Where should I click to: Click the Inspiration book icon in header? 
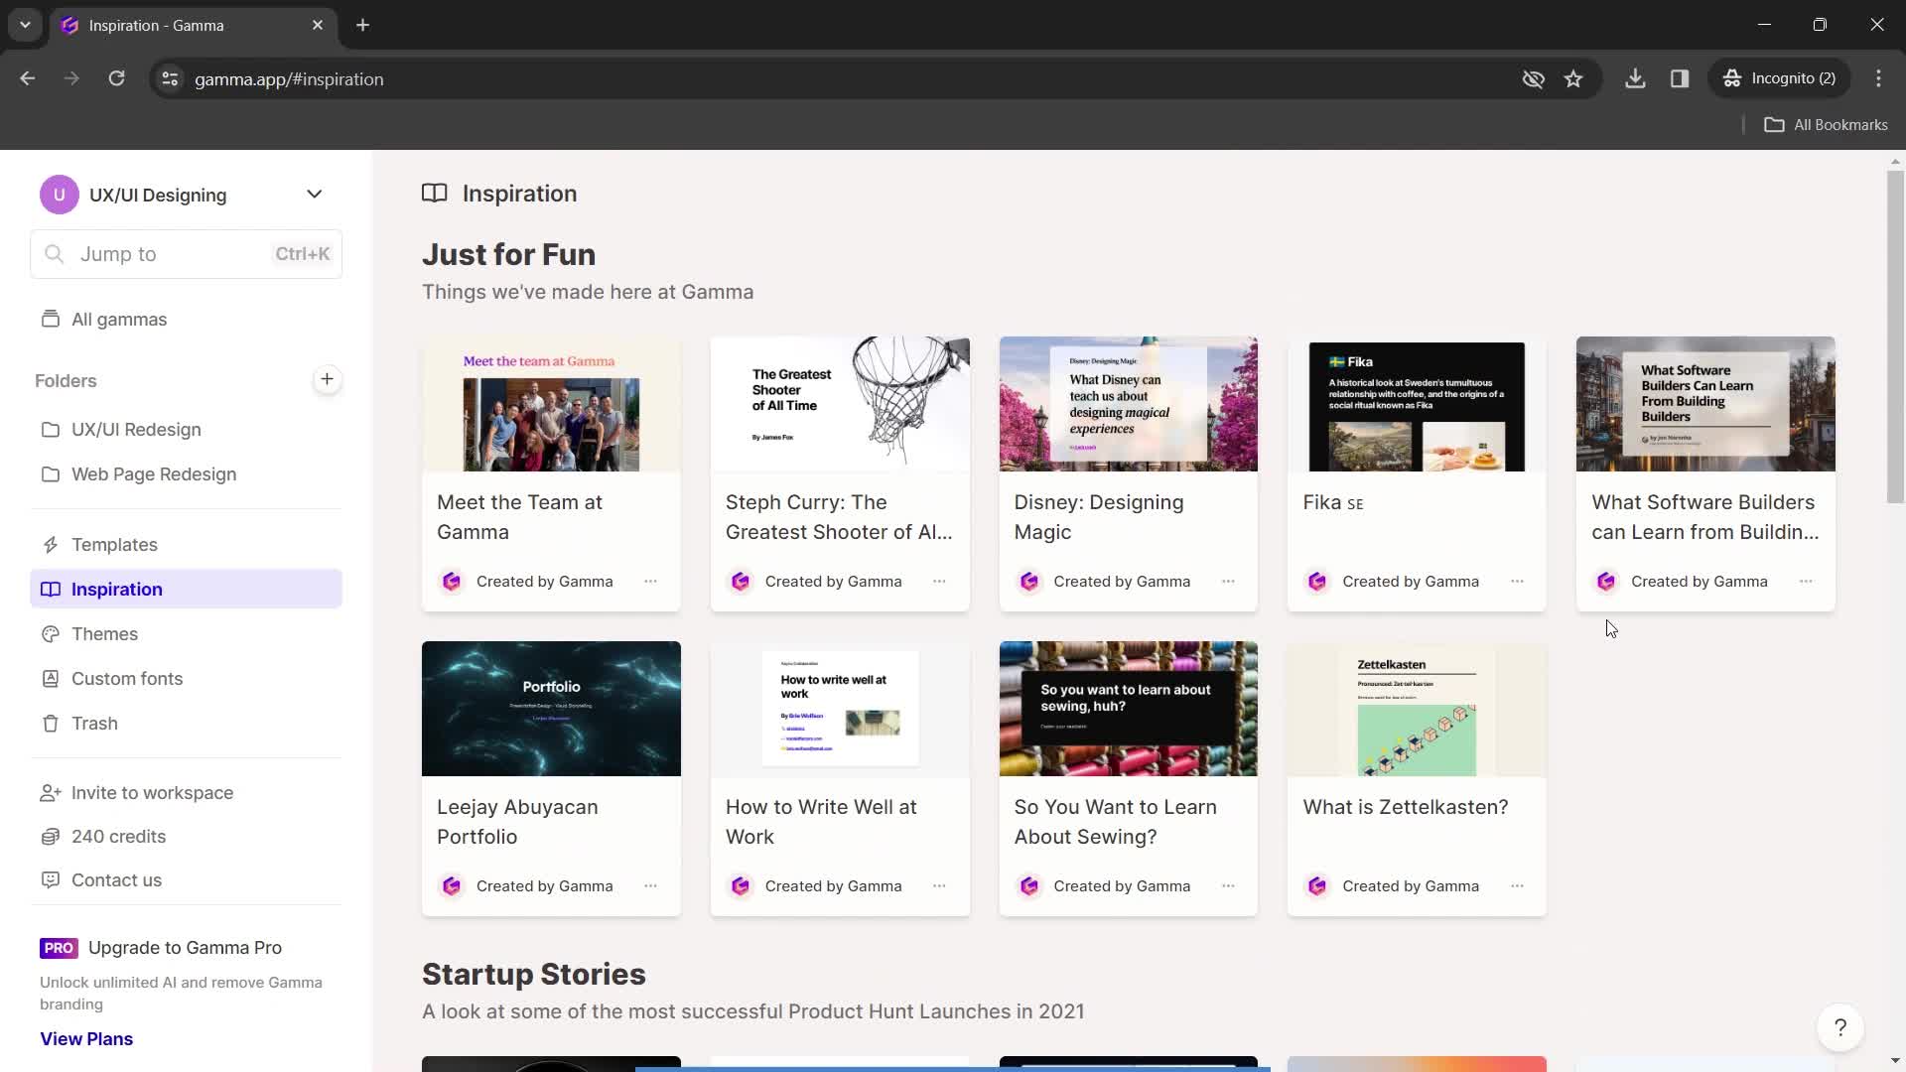point(434,194)
